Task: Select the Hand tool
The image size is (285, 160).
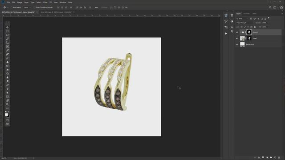Action: coord(7,100)
